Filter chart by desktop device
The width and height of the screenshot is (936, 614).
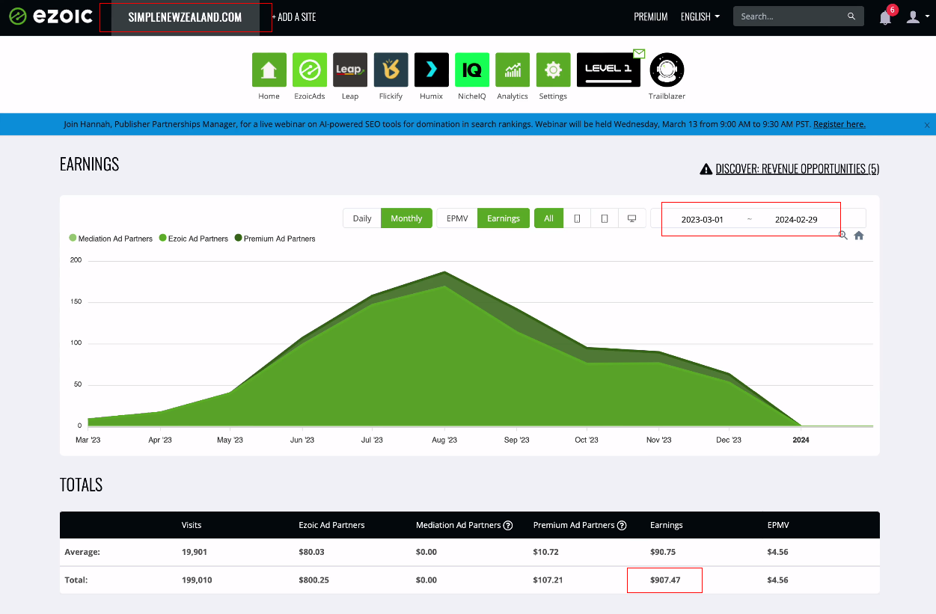632,218
